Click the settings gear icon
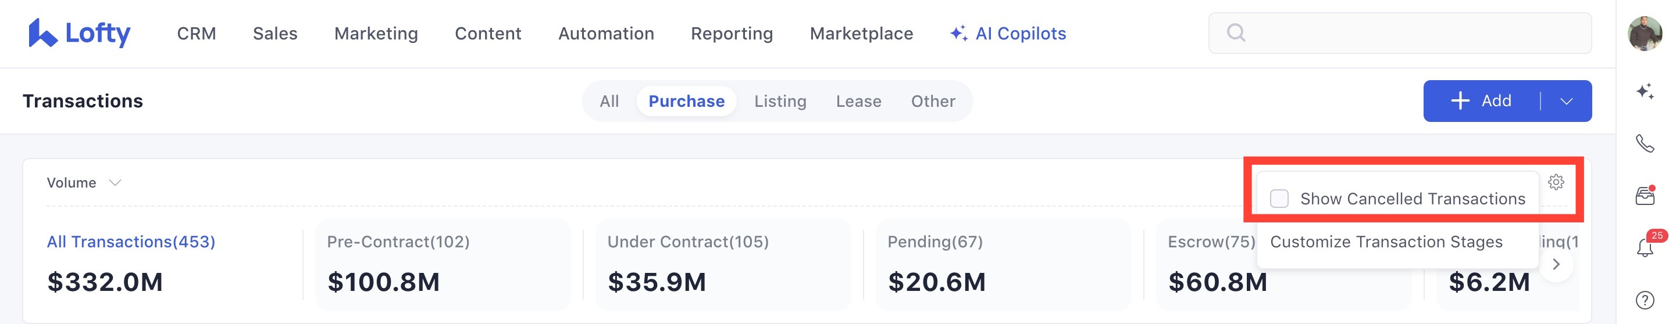Image resolution: width=1669 pixels, height=324 pixels. (x=1556, y=182)
